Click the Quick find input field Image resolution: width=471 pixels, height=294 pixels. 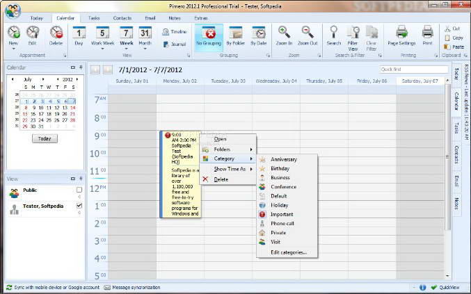(x=414, y=70)
